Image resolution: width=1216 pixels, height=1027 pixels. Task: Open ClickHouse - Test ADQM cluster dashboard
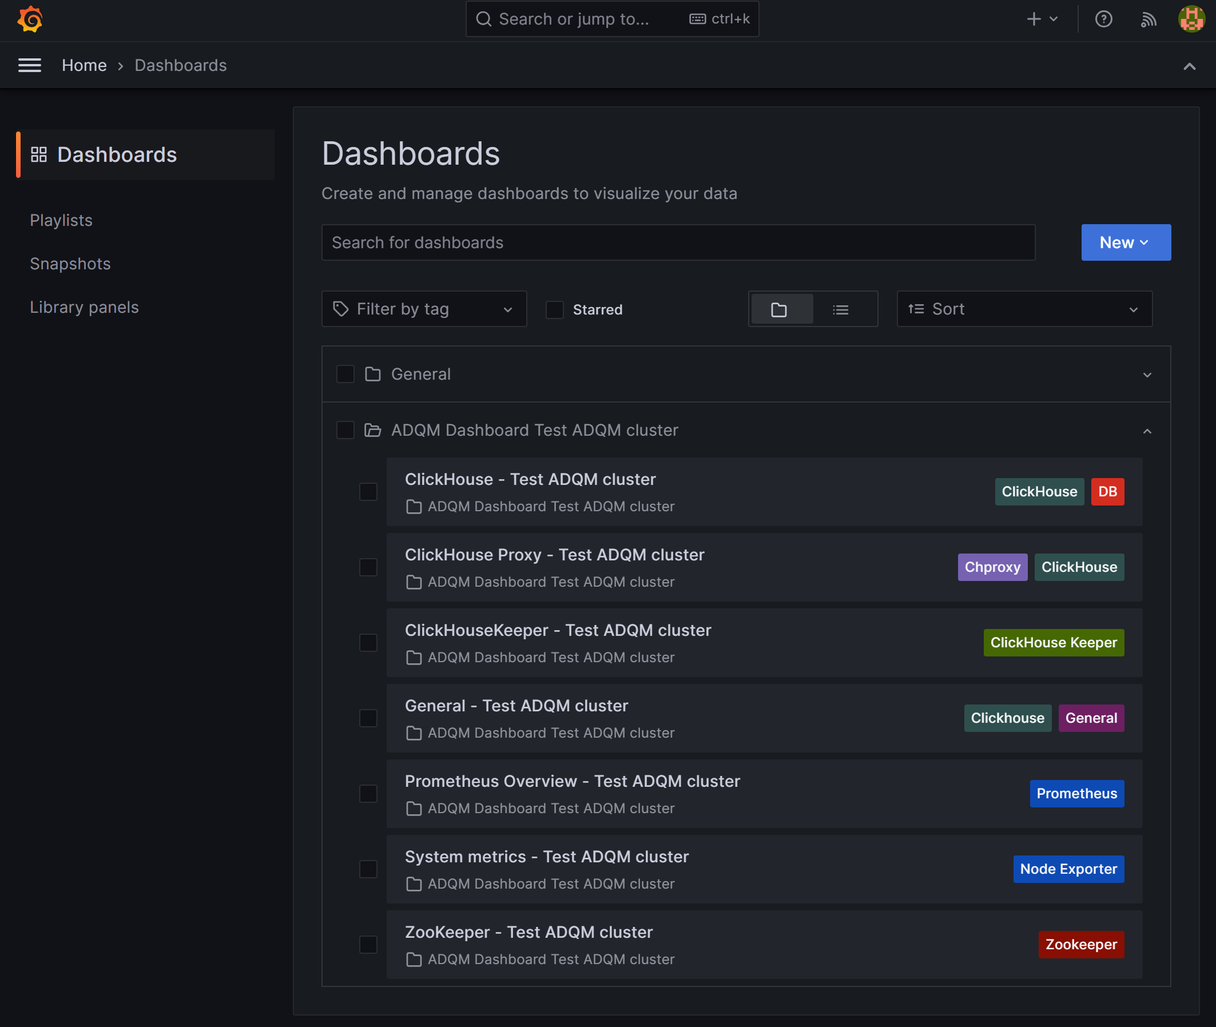click(x=530, y=479)
